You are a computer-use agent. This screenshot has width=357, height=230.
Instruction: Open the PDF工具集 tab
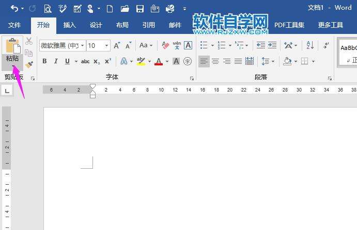point(289,25)
